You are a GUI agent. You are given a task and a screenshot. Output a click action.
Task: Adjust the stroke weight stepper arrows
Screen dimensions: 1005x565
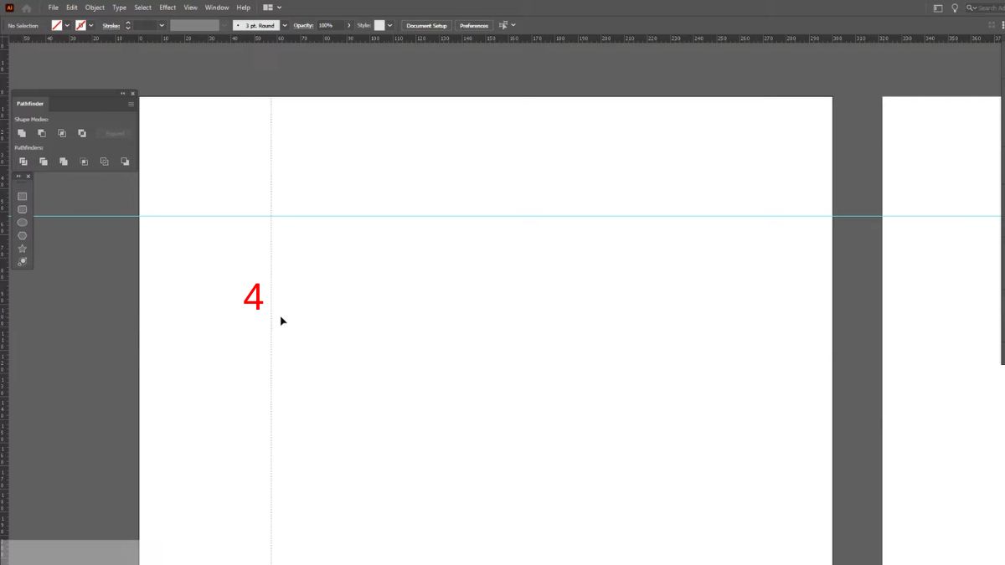[128, 25]
